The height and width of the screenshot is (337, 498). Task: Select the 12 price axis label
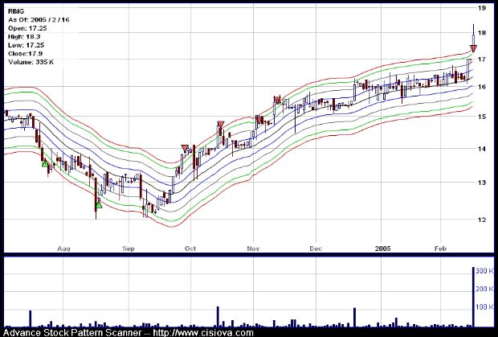pos(482,220)
